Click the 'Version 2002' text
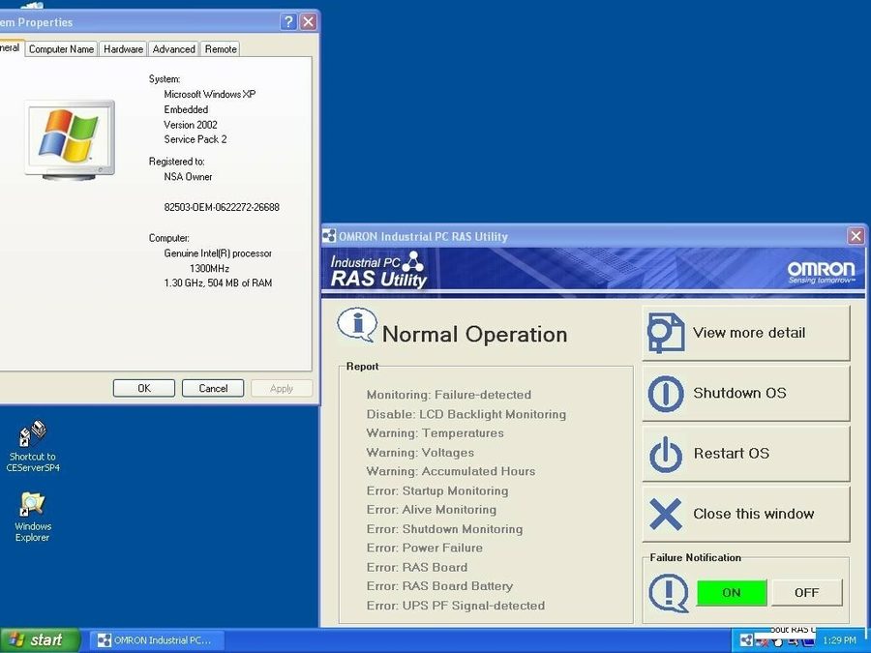The height and width of the screenshot is (653, 871). [x=191, y=125]
